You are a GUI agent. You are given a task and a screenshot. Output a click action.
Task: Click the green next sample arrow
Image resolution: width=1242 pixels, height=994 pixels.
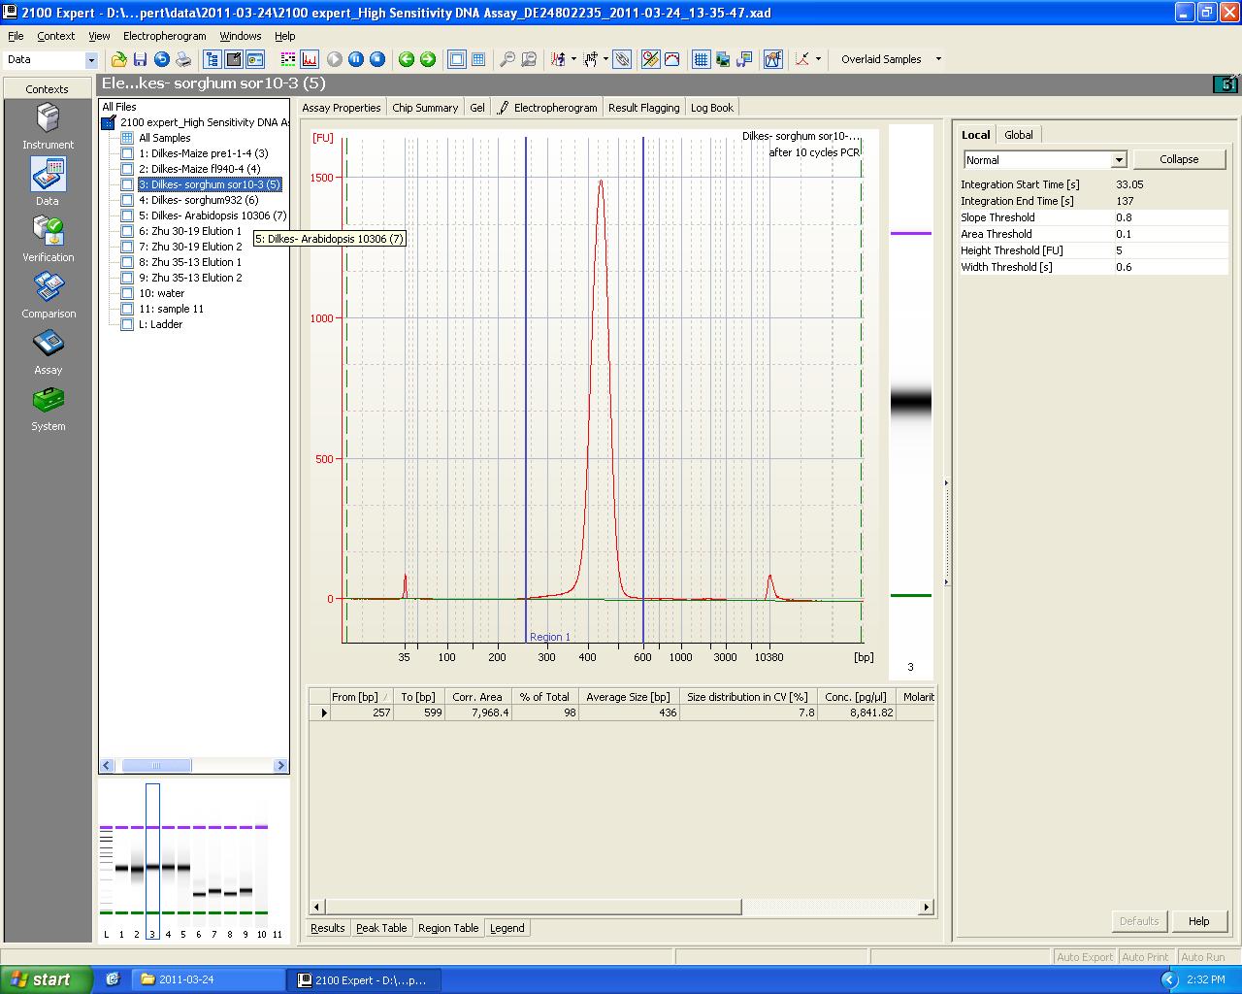428,59
